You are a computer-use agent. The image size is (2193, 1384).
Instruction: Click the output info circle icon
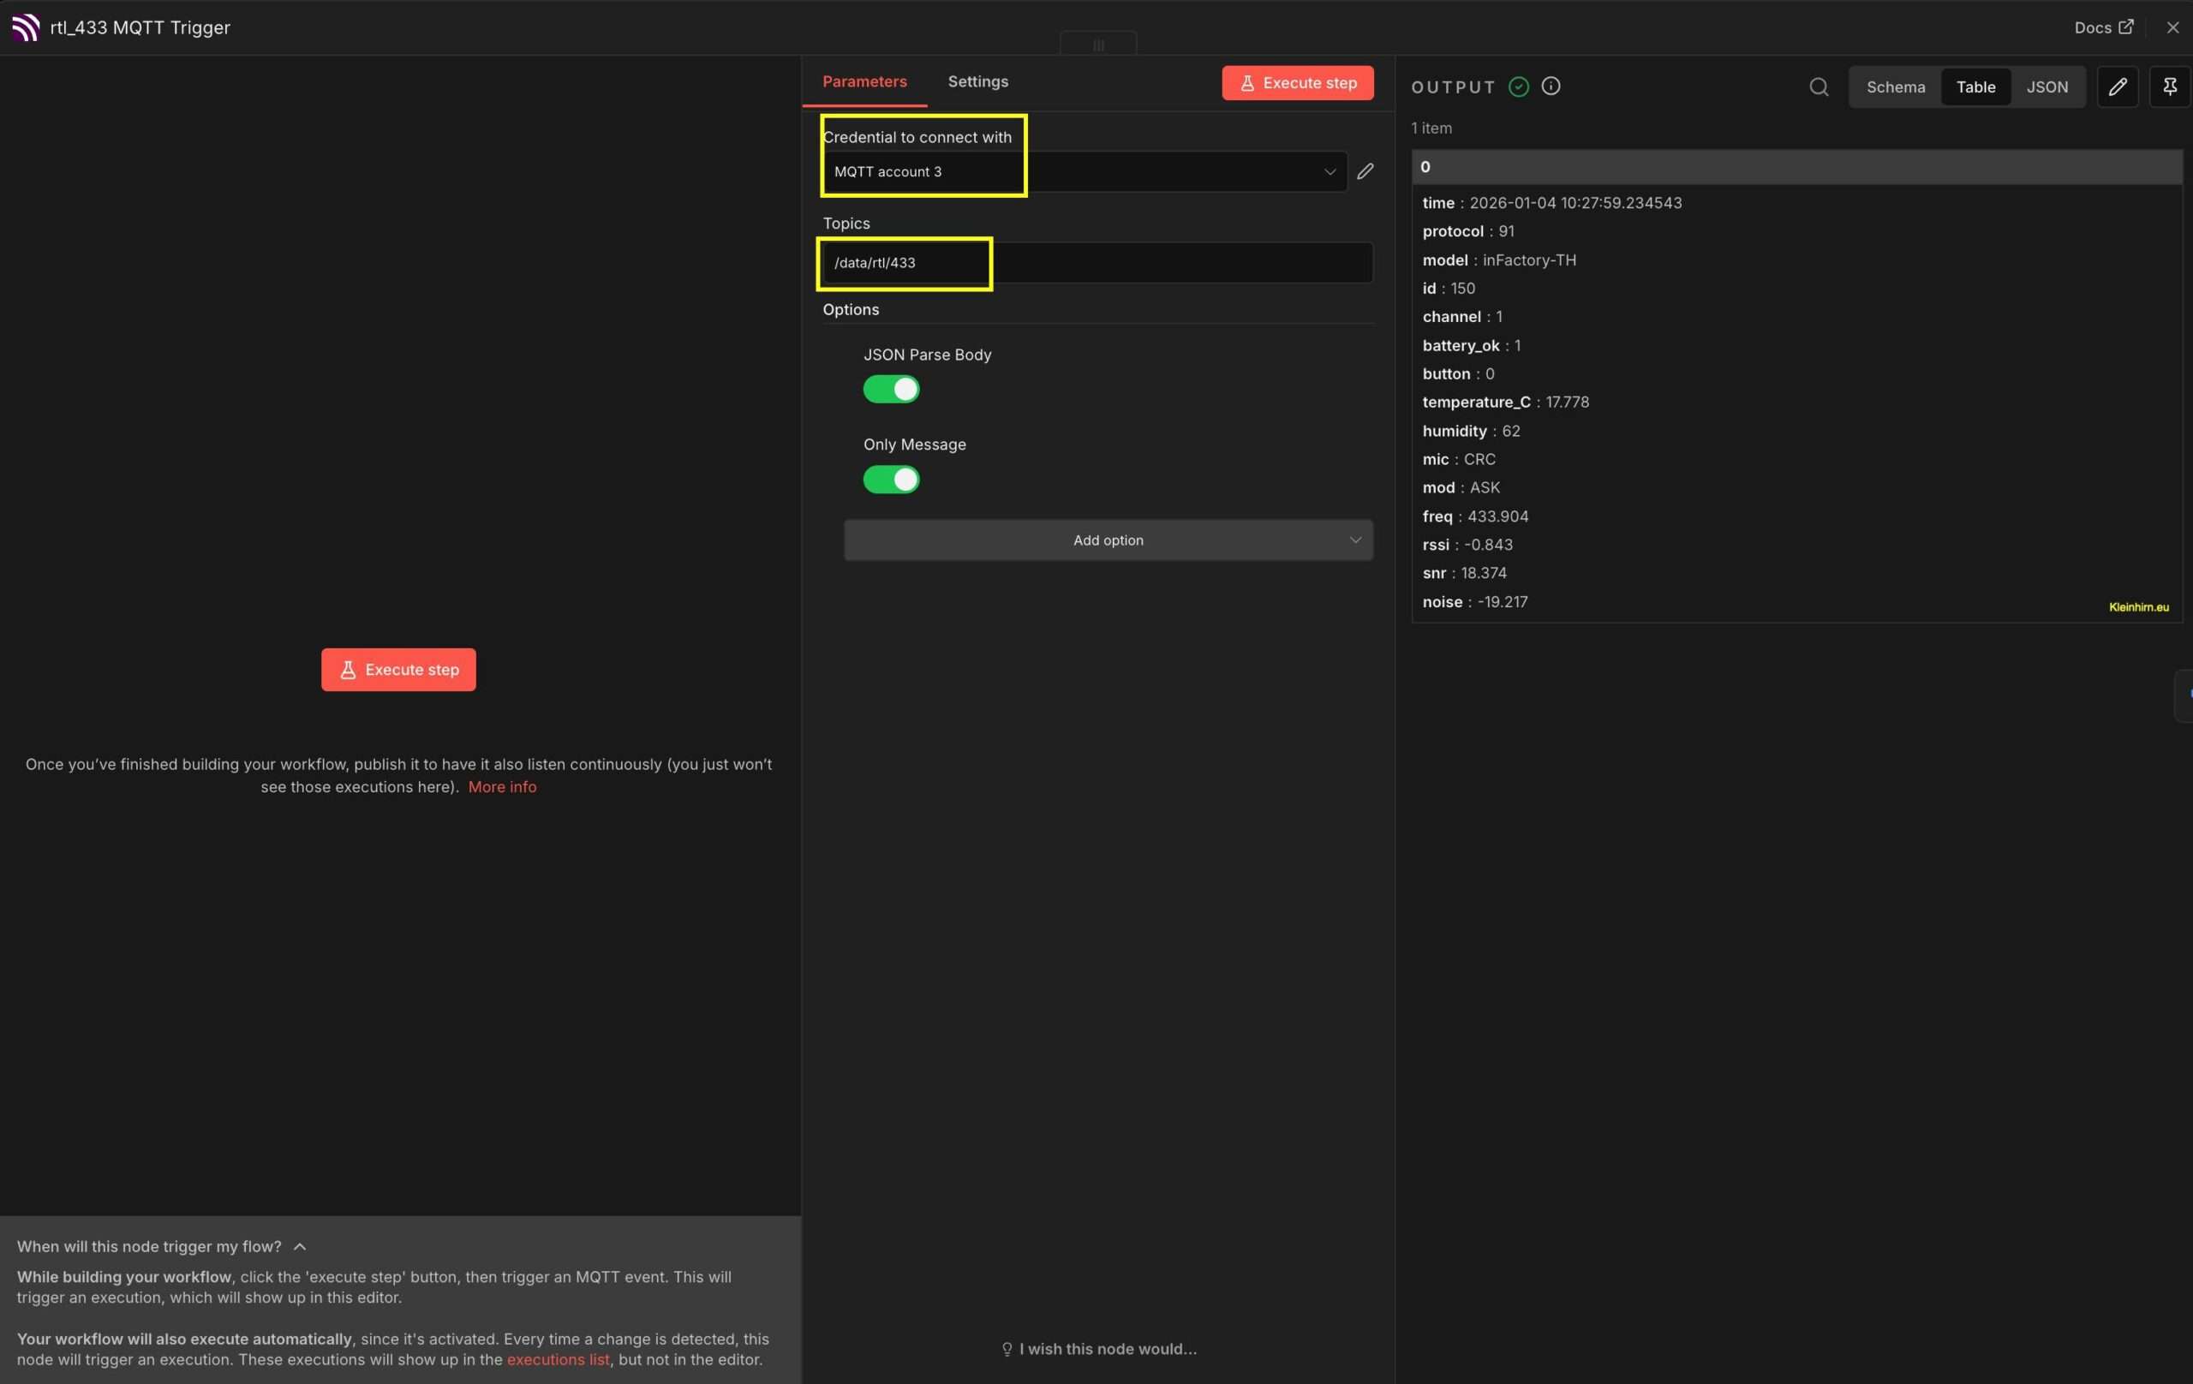[1550, 86]
